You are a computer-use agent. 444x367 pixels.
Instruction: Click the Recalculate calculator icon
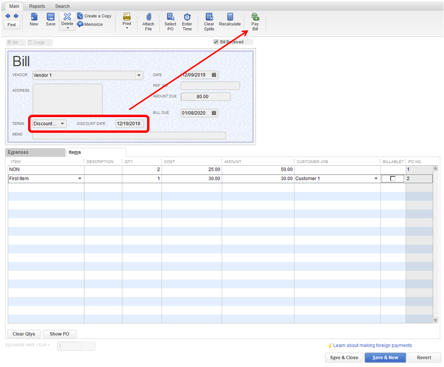230,22
